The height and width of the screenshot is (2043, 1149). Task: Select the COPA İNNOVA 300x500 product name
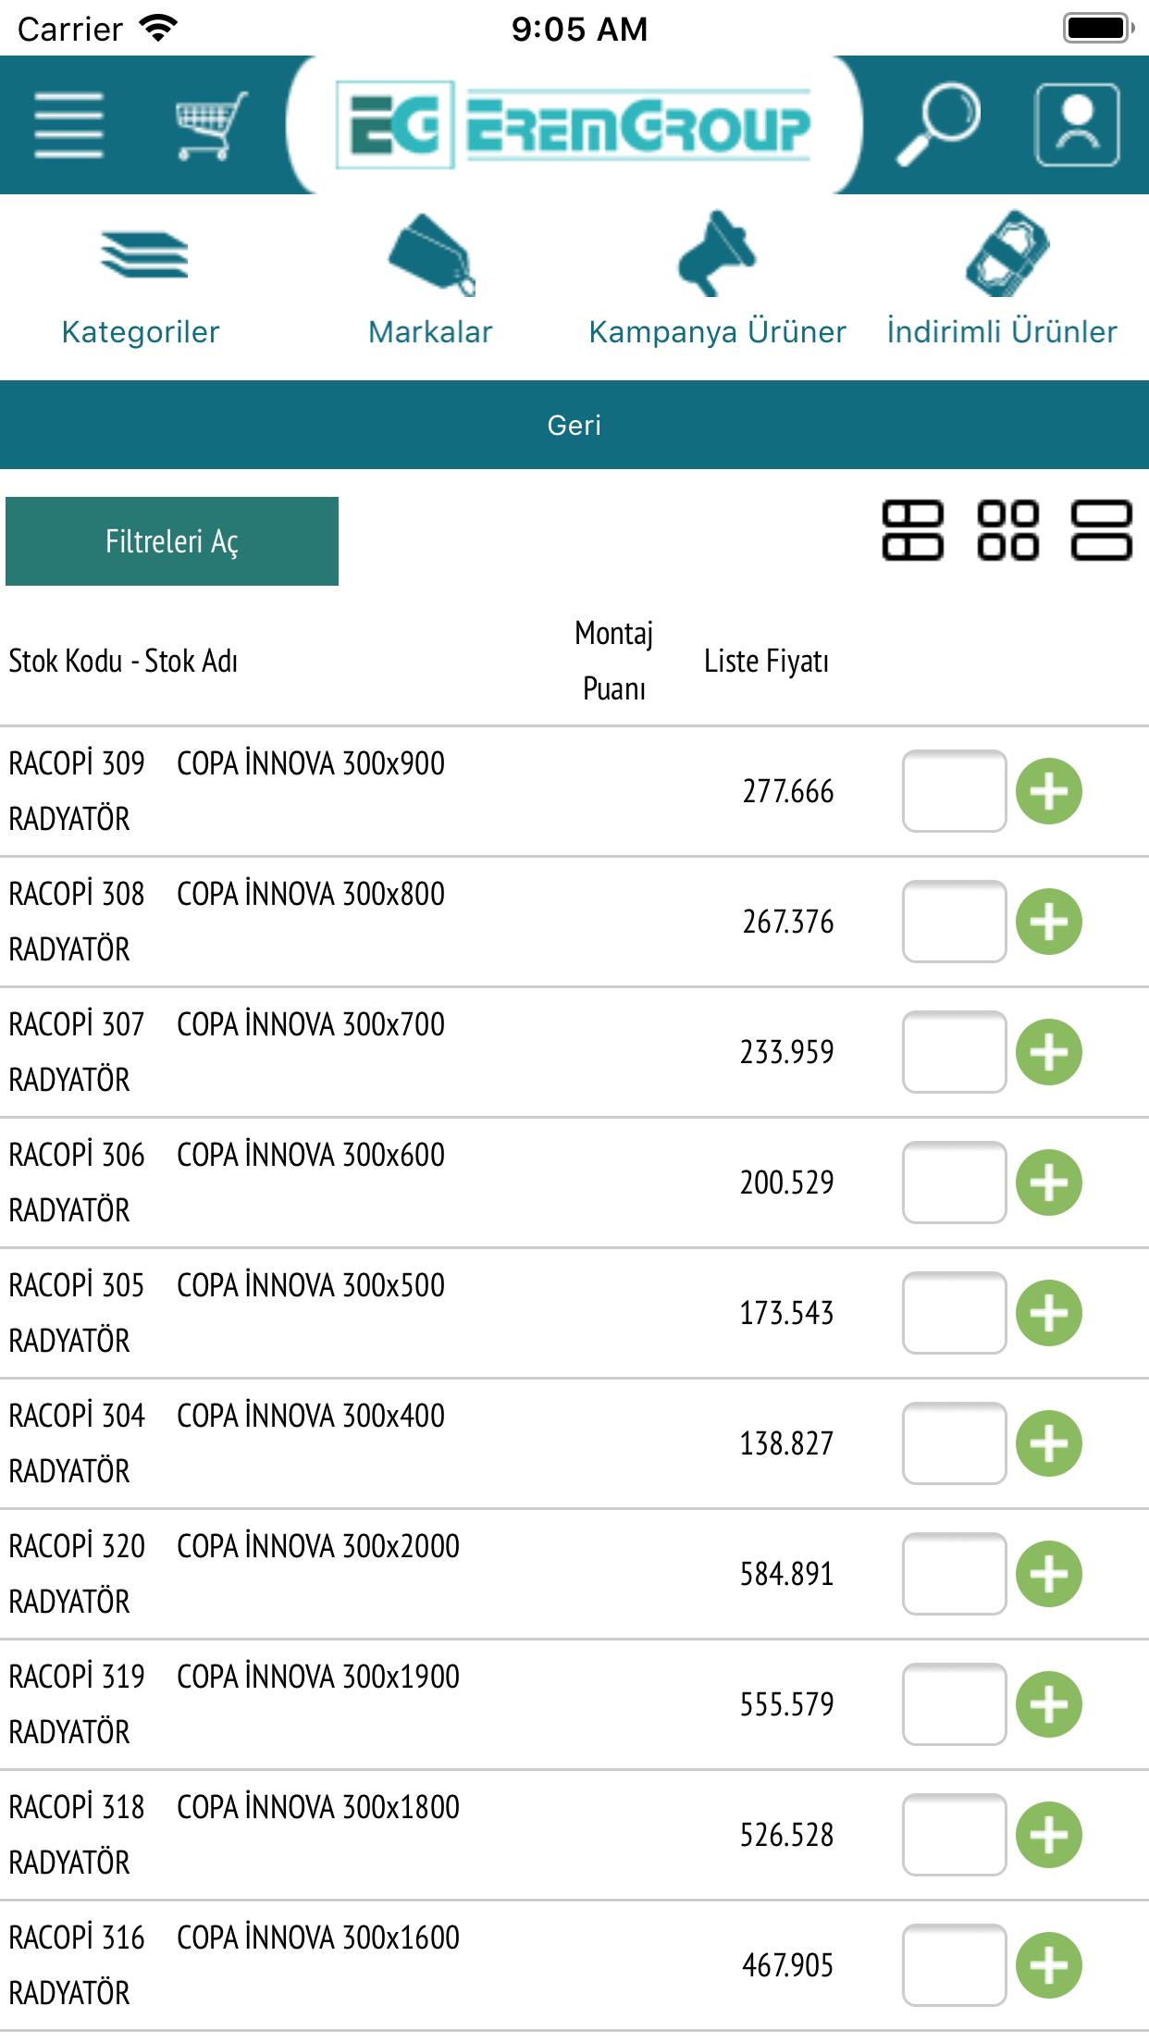[x=311, y=1285]
